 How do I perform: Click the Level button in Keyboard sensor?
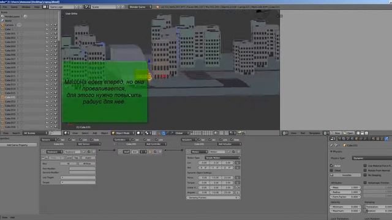[x=69, y=158]
